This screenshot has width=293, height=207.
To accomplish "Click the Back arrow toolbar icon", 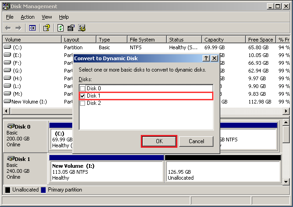I will (x=8, y=28).
